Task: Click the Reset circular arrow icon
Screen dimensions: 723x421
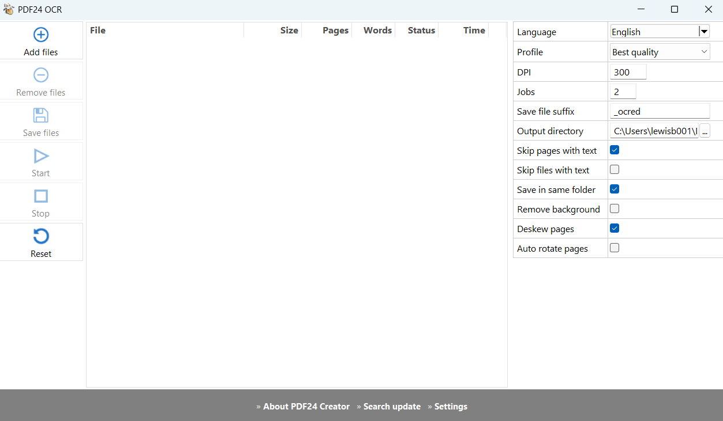Action: point(41,236)
